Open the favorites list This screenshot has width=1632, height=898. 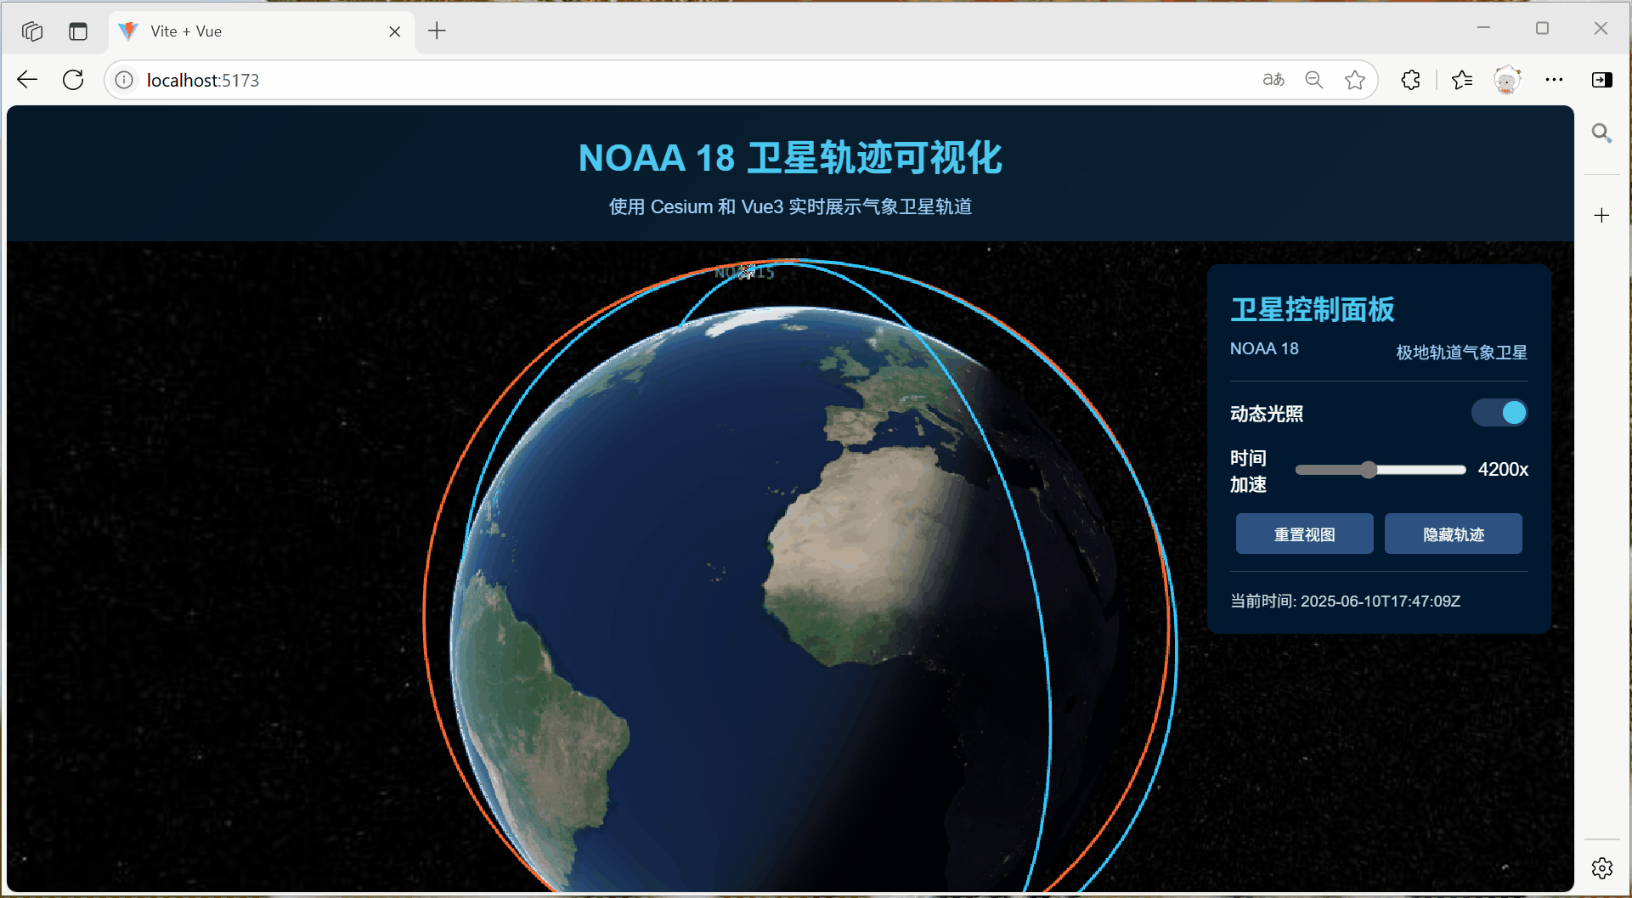pos(1462,80)
